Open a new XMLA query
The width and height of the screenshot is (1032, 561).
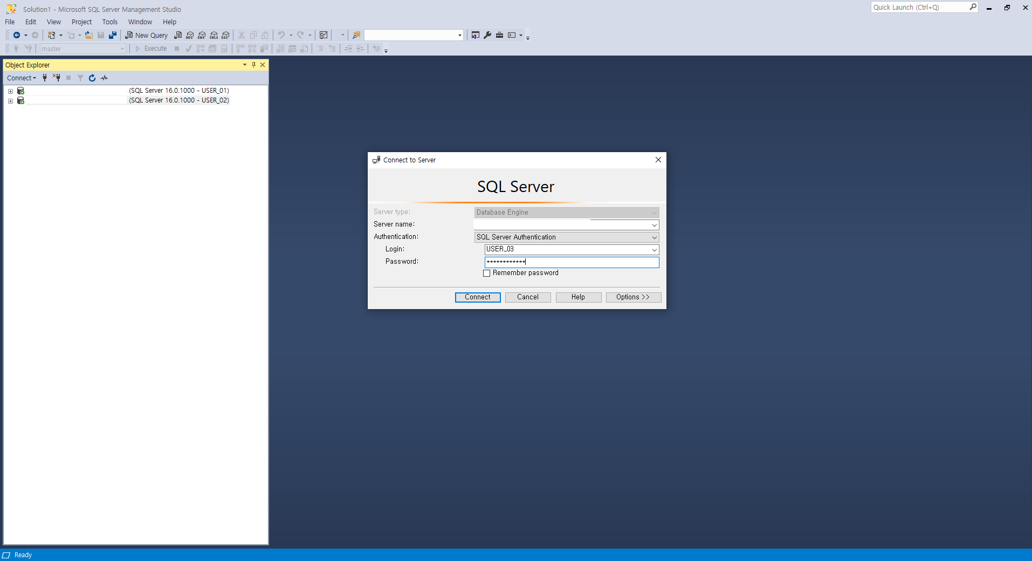pyautogui.click(x=214, y=35)
